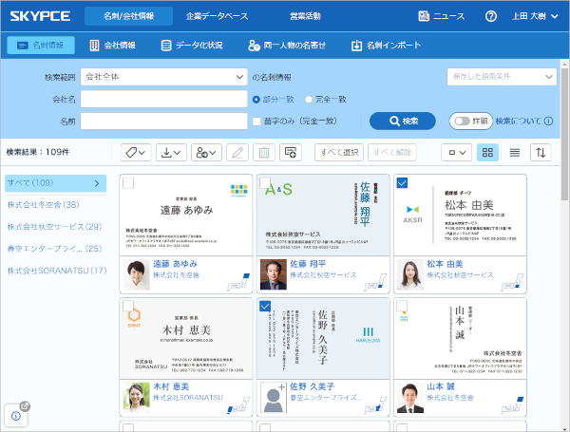Open the download options menu

click(x=169, y=152)
